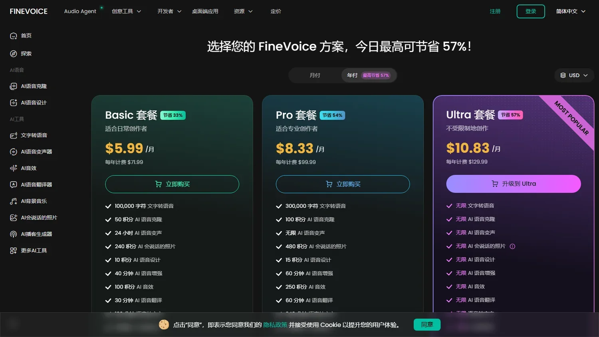Image resolution: width=599 pixels, height=337 pixels.
Task: Click the 节省 57% badge on Ultra plan
Action: pyautogui.click(x=510, y=115)
